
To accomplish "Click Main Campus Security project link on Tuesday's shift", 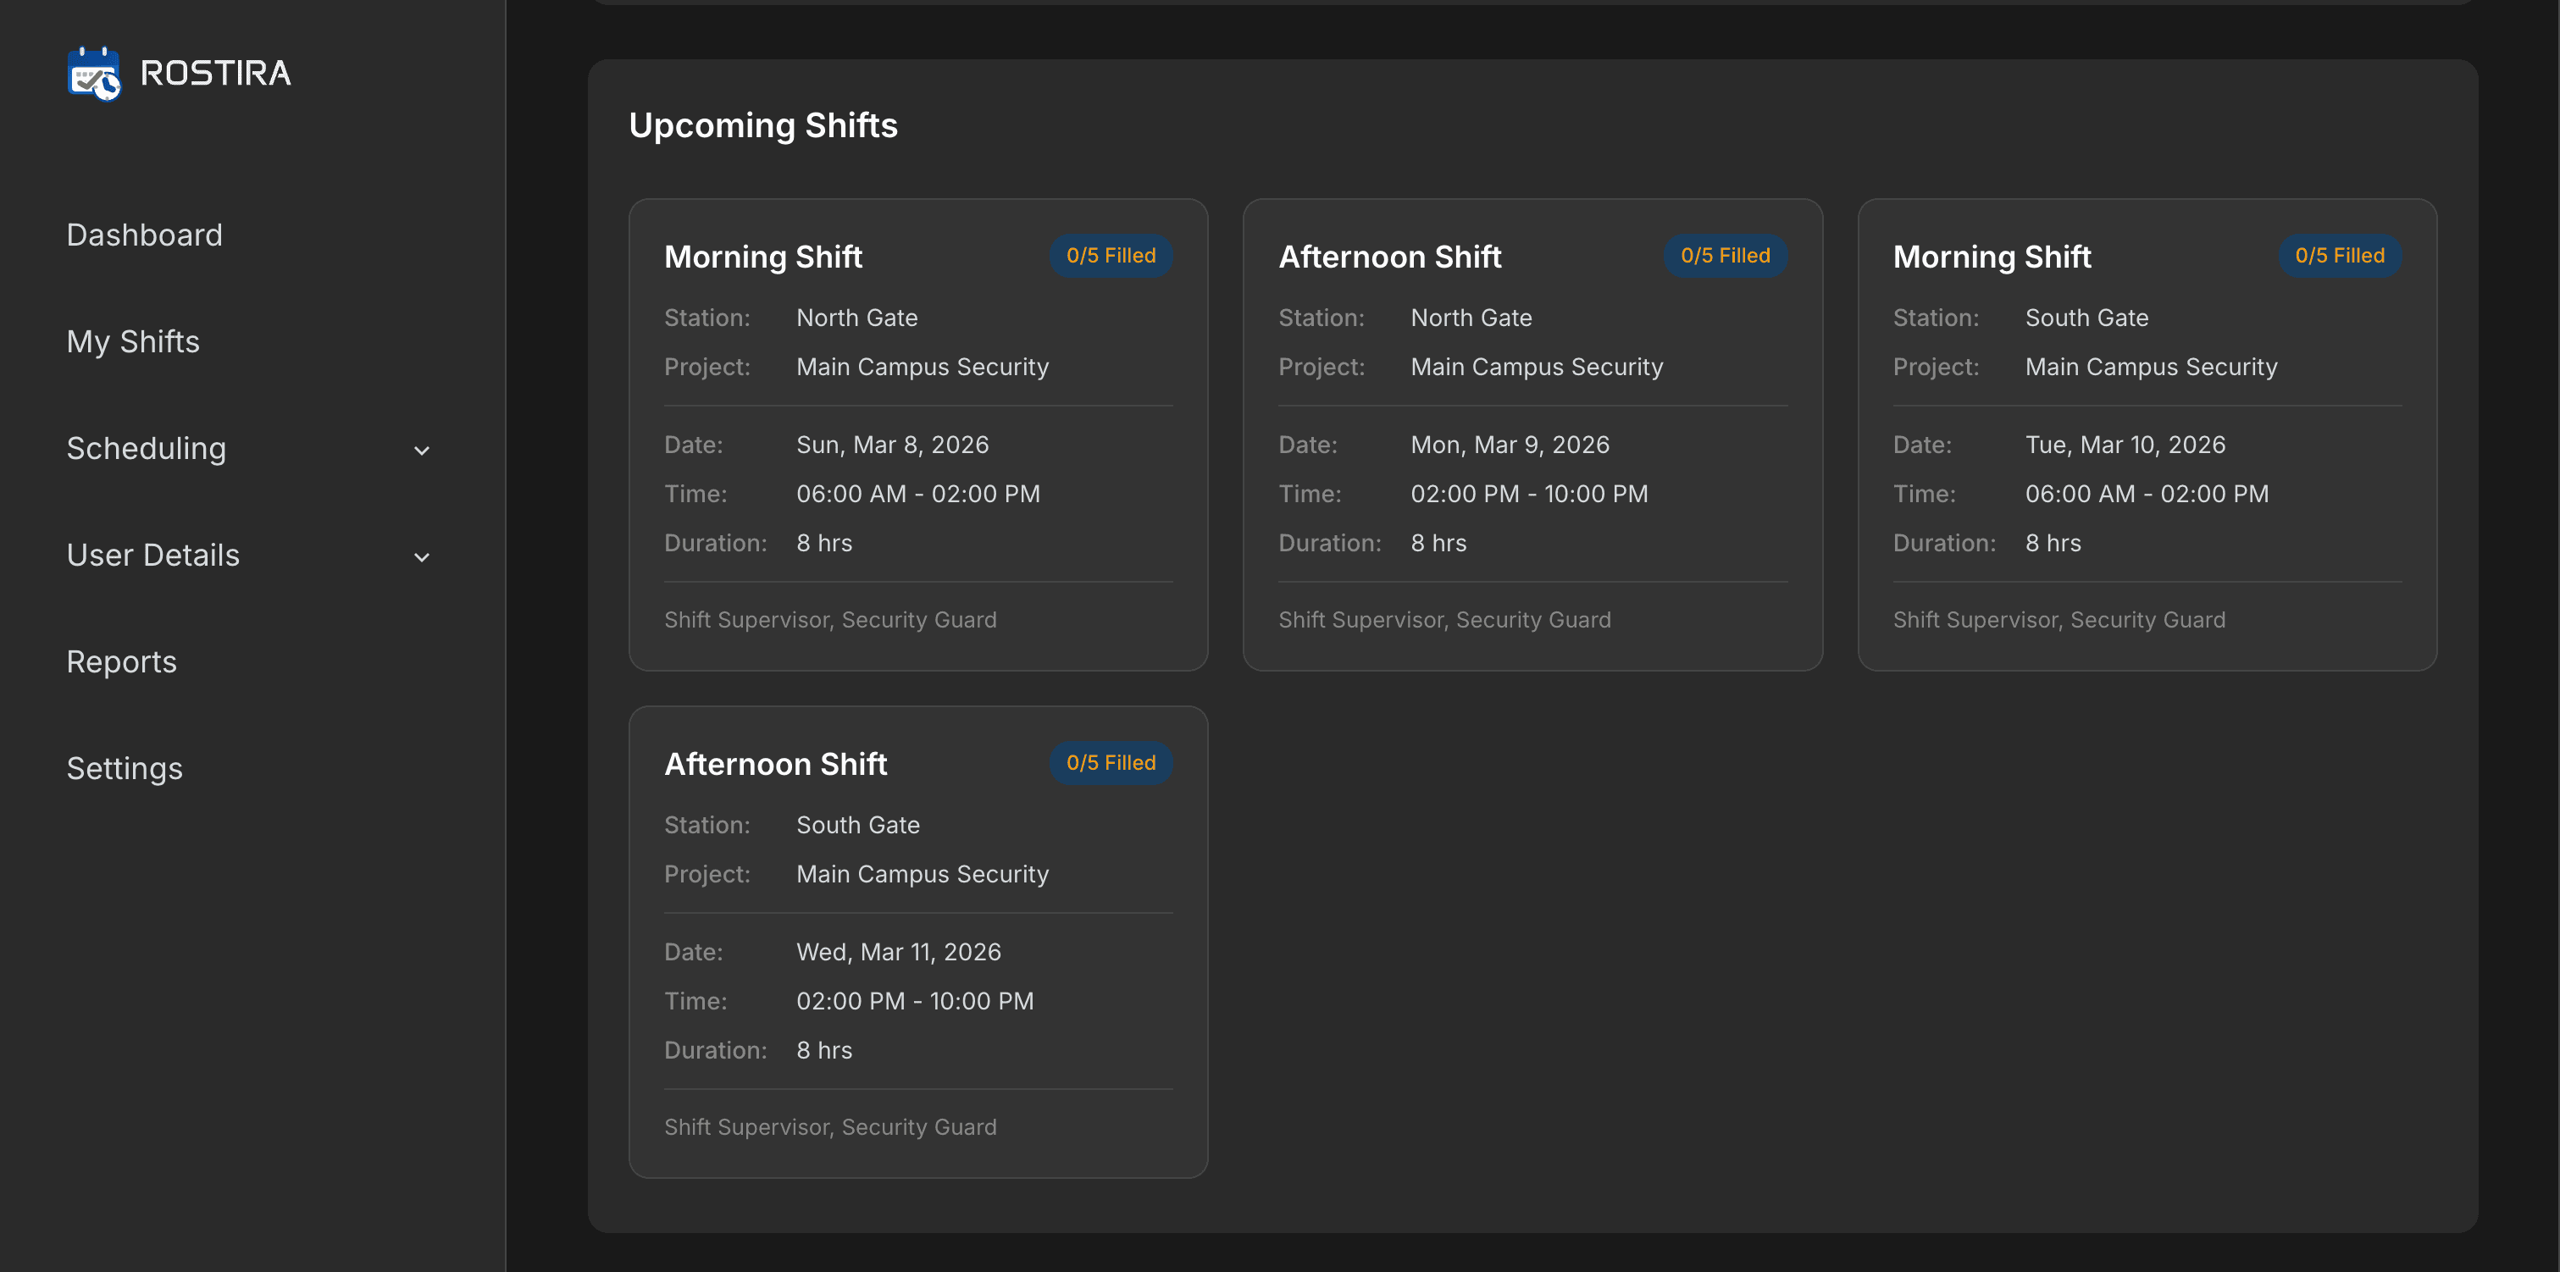I will [2151, 366].
